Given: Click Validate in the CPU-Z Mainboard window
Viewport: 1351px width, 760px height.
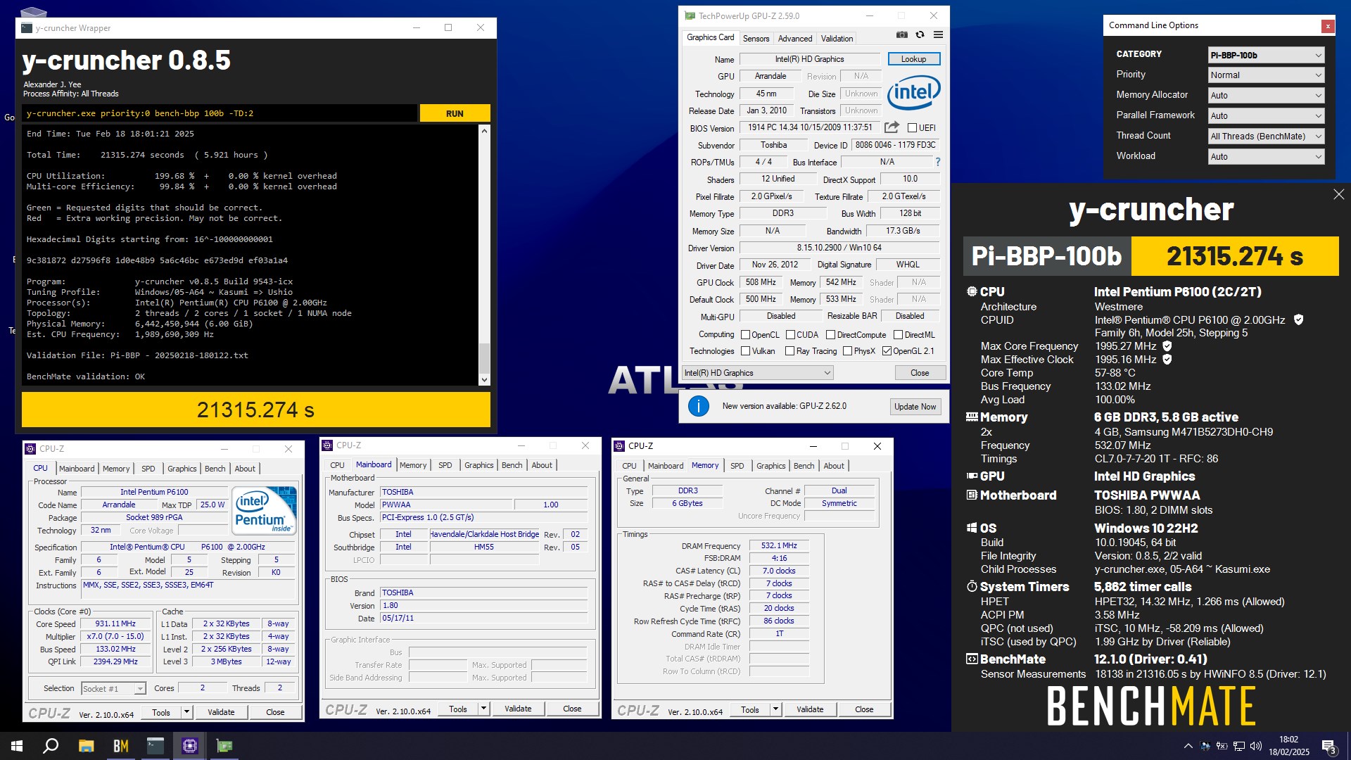Looking at the screenshot, I should [x=518, y=709].
